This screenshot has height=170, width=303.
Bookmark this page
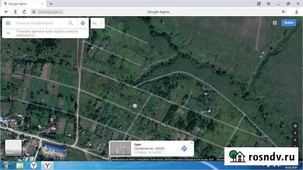coord(283,12)
